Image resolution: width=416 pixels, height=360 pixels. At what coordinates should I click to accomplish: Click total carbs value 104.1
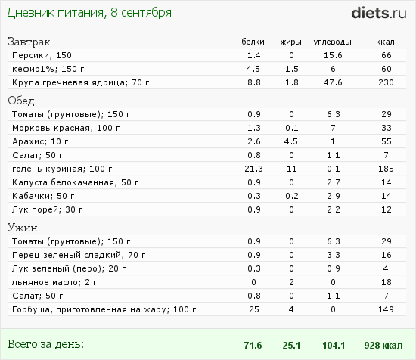pyautogui.click(x=334, y=346)
